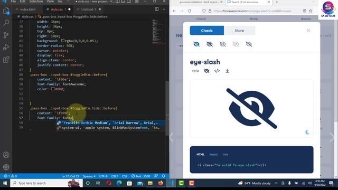Click the copy unicode f070 value
The width and height of the screenshot is (338, 190).
tap(195, 71)
